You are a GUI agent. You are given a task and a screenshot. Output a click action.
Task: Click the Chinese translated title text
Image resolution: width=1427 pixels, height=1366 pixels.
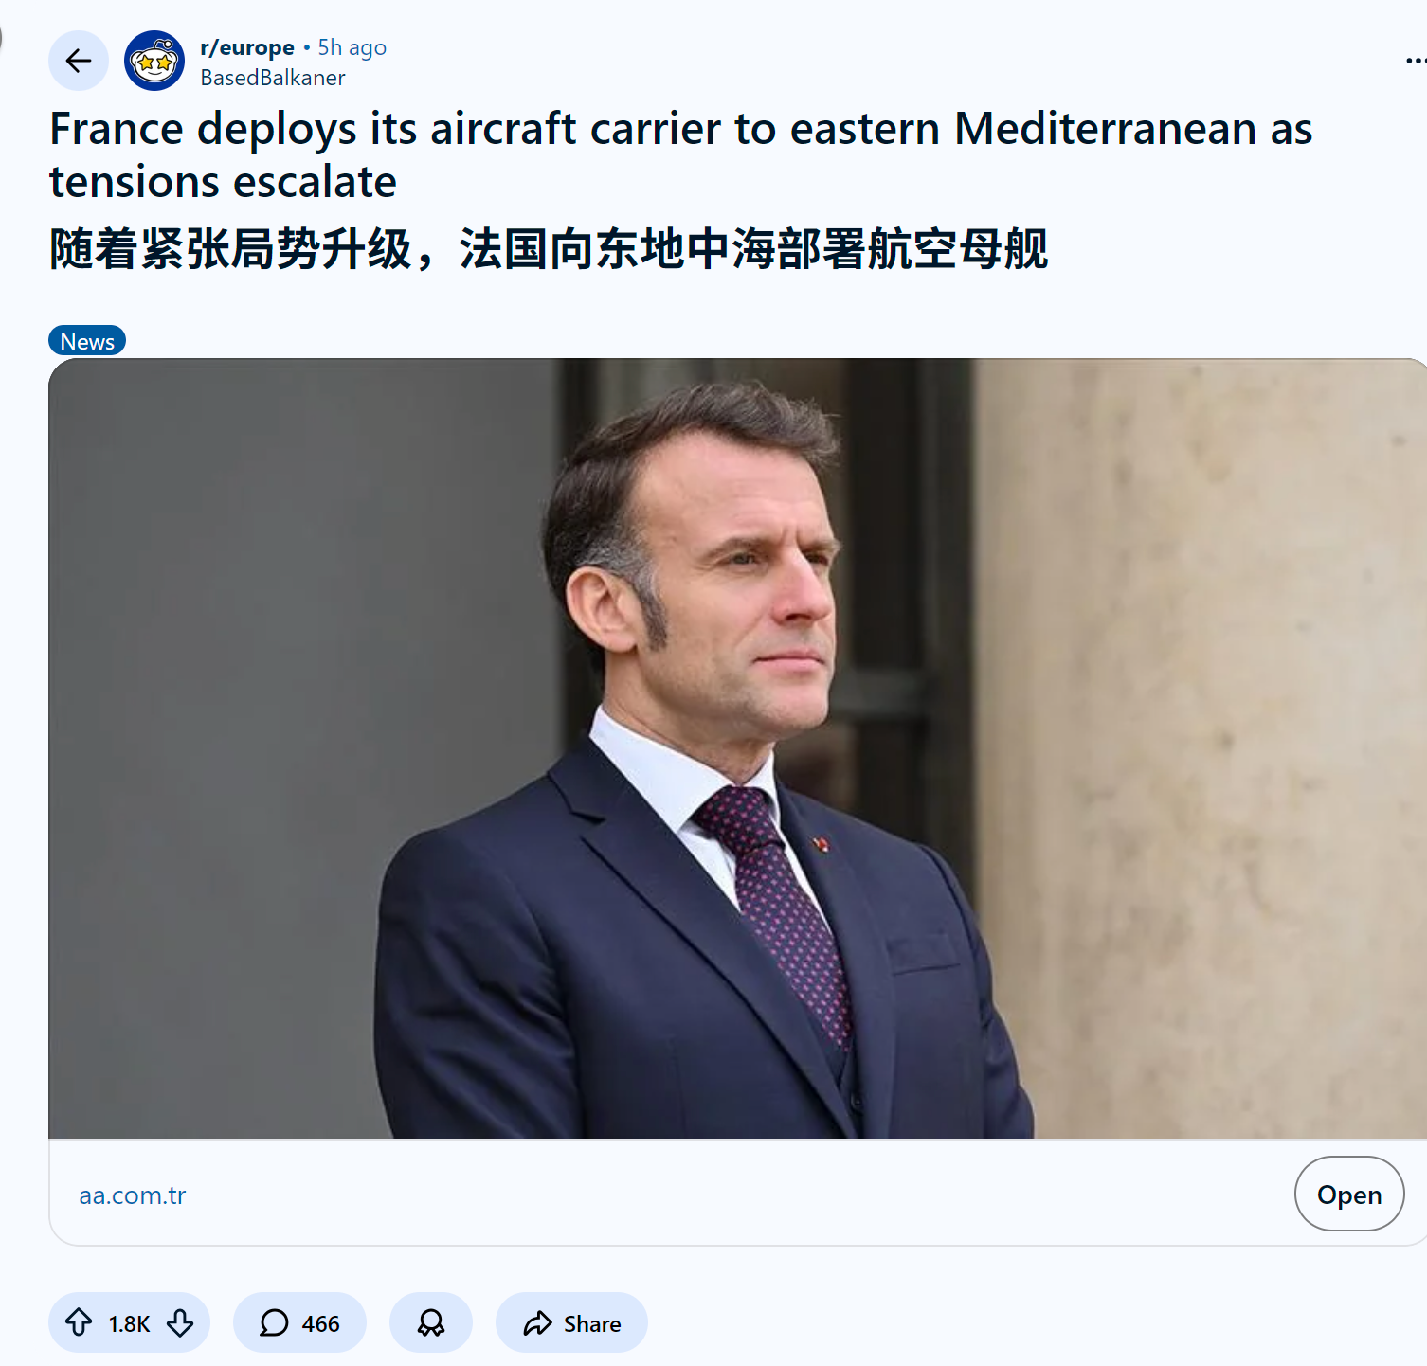549,249
